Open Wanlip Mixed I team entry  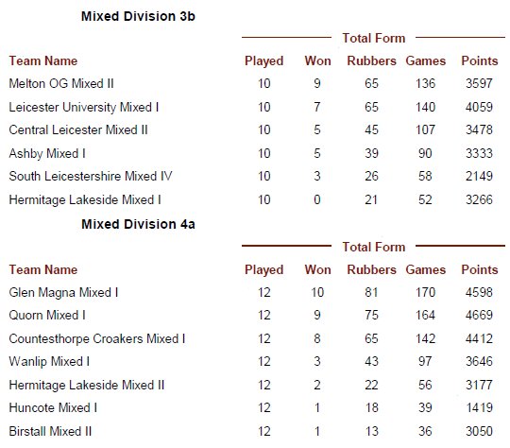click(x=49, y=361)
